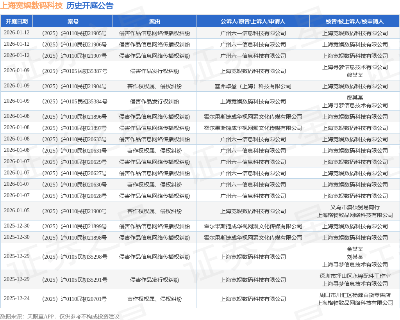Click defendant 金某某
Image resolution: width=400 pixels, height=320 pixels.
pyautogui.click(x=355, y=249)
